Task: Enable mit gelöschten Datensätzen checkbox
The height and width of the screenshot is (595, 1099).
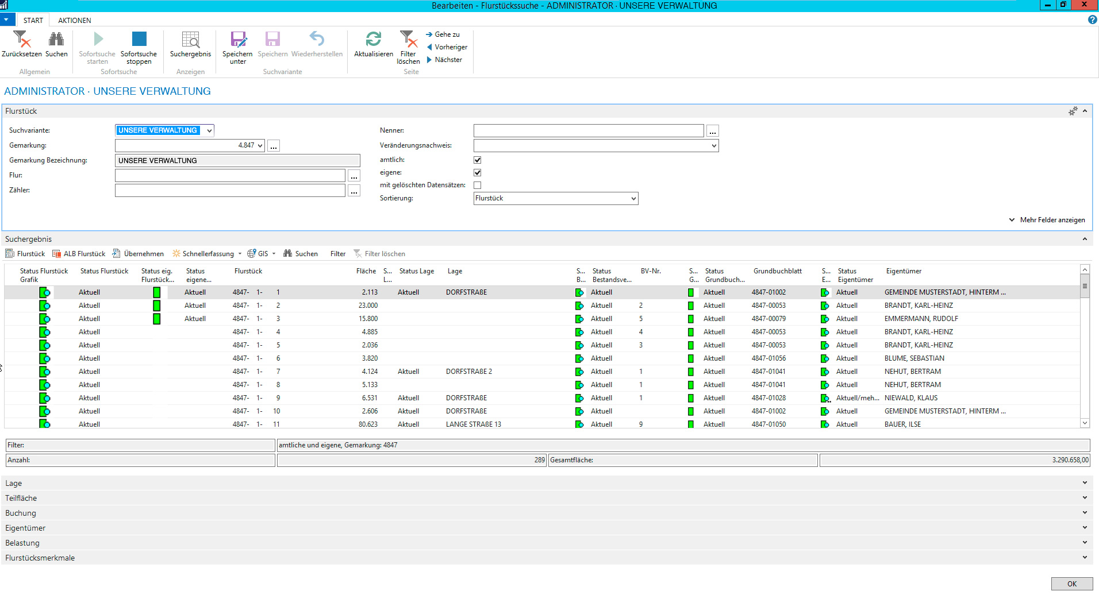Action: coord(477,186)
